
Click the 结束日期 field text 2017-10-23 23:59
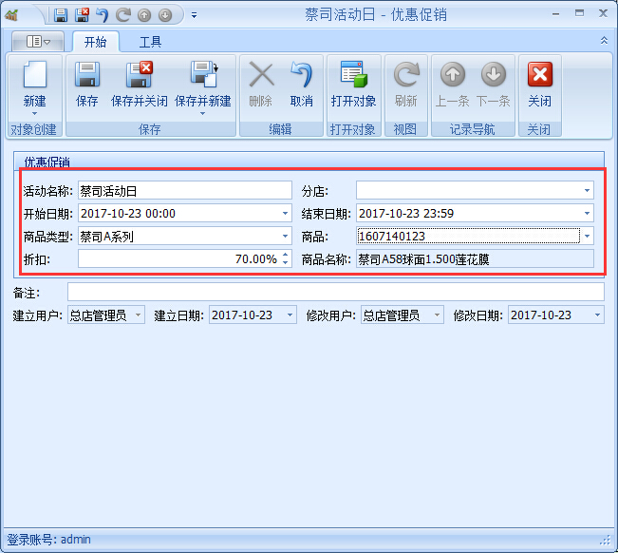[406, 214]
